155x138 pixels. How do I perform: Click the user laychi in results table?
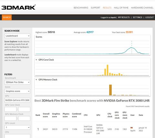pyautogui.click(x=133, y=131)
